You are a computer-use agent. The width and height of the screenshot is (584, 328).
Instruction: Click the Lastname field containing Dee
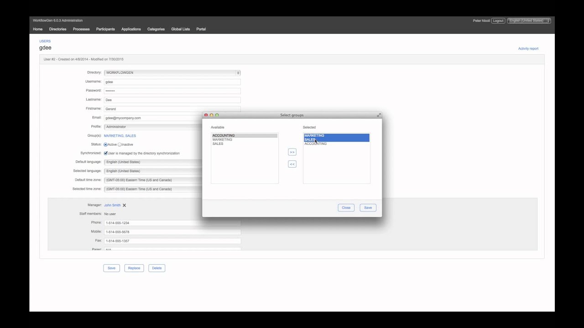pos(172,100)
